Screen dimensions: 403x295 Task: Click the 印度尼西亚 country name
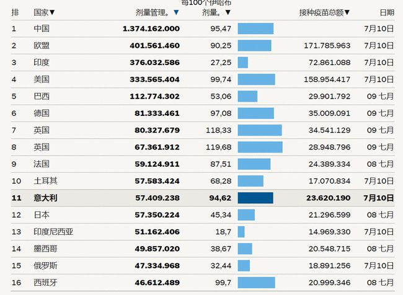click(x=53, y=232)
